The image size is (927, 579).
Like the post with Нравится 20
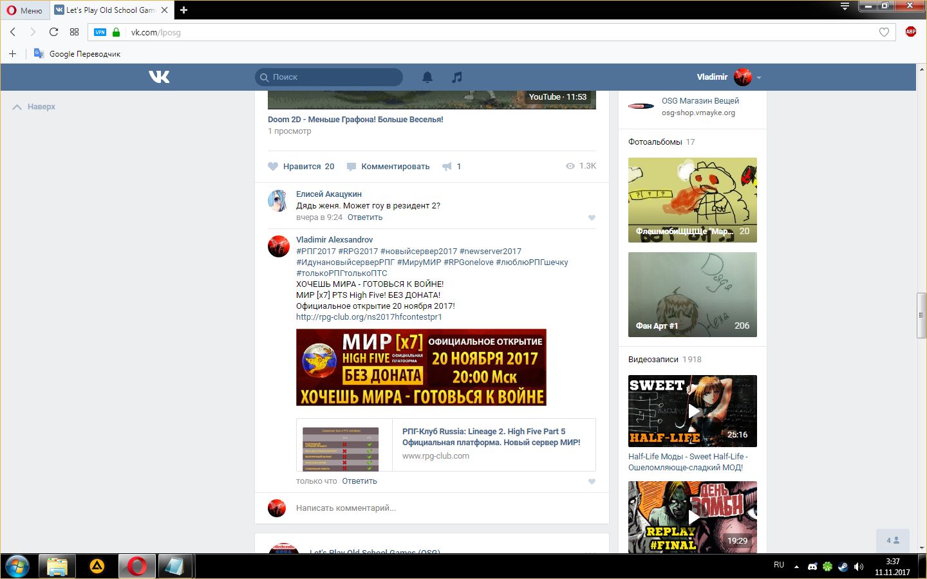301,166
